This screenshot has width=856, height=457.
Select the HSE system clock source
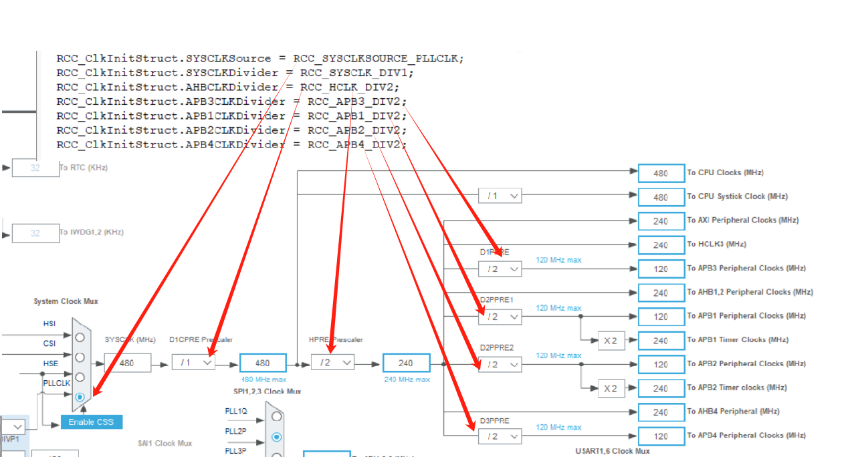80,377
